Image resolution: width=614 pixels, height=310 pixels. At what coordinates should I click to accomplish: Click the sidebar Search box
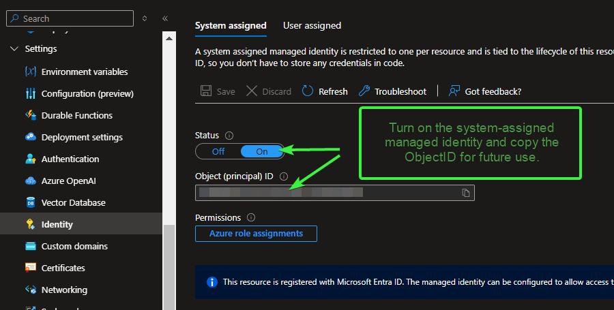coord(74,18)
